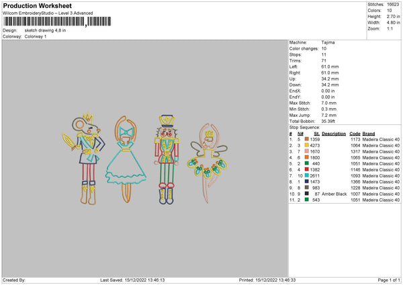Screen dimensions: 403x285
Task: Click the barcode below the worksheet title
Action: (x=45, y=22)
